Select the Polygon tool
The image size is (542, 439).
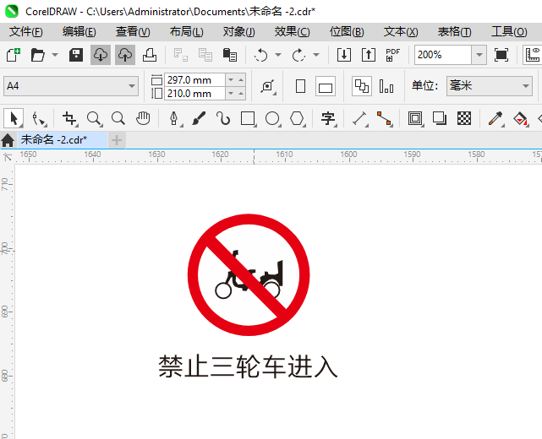coord(298,119)
